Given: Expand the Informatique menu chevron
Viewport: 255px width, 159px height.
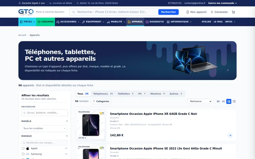Looking at the screenshot, I should (x=191, y=22).
